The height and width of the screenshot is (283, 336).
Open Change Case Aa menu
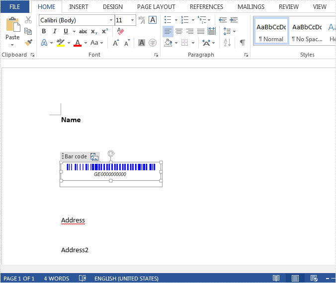click(x=96, y=43)
